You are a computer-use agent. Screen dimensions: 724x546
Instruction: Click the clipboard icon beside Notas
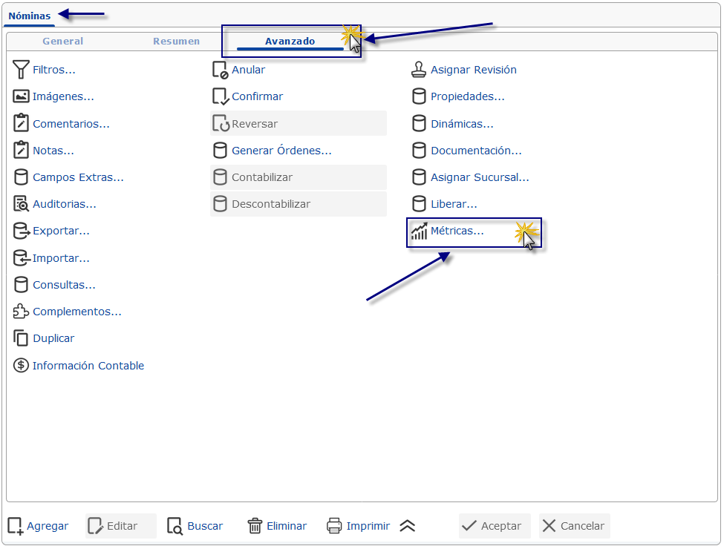click(21, 151)
